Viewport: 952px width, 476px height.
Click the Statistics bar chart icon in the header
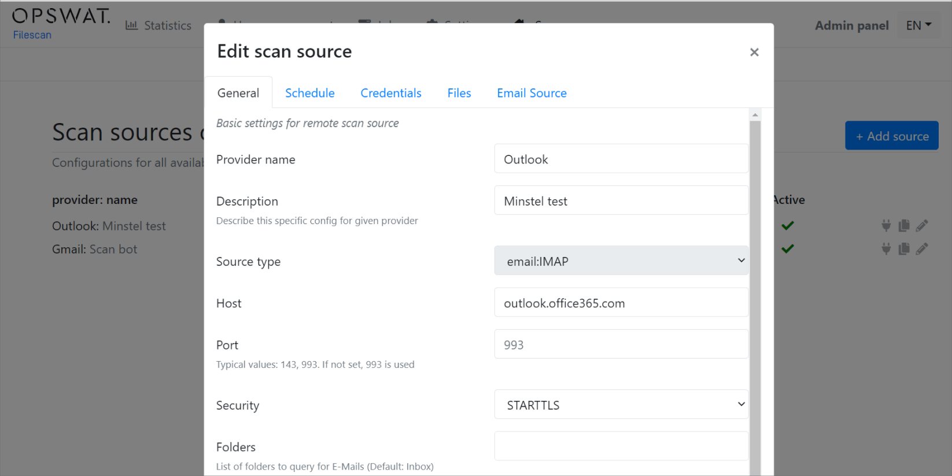(132, 25)
